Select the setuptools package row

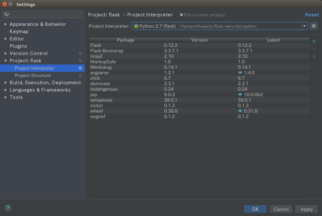[199, 100]
